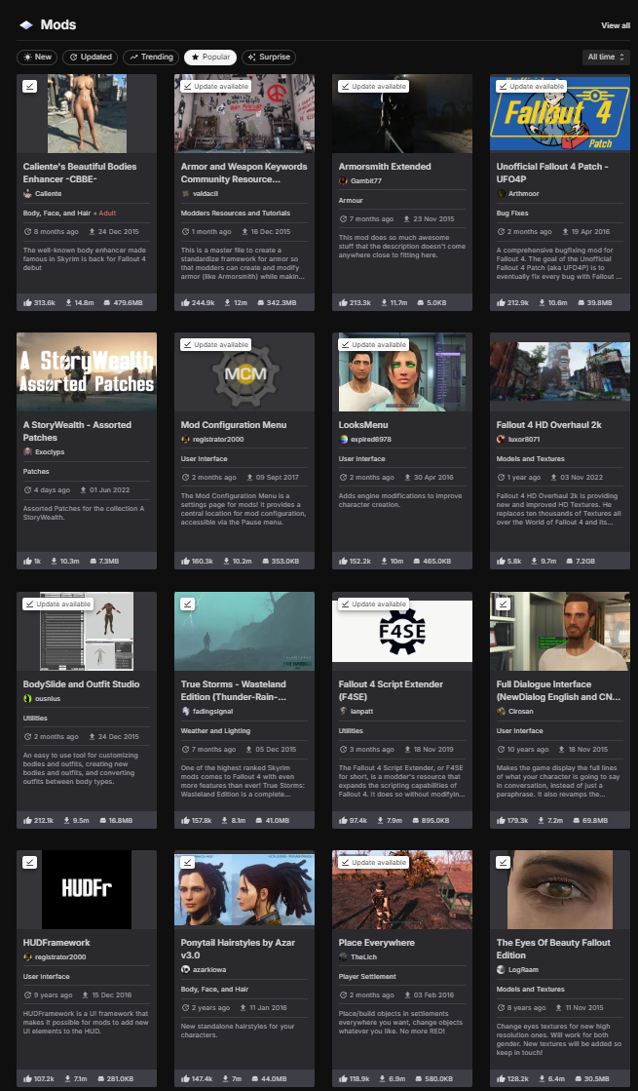
Task: Toggle checkmark badge on True Storms card
Action: (188, 604)
